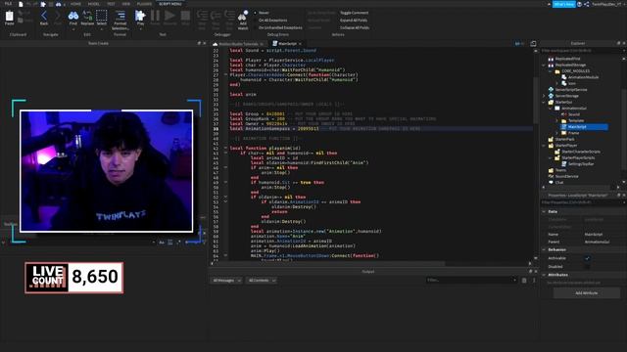Click the SoundService icon
Screen dimensions: 627x352
[551, 176]
